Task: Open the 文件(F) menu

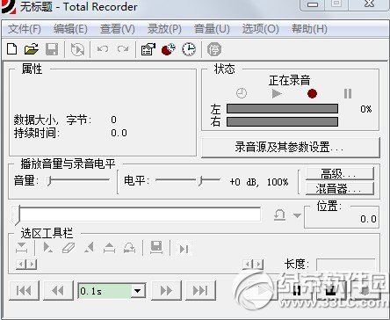Action: (25, 29)
